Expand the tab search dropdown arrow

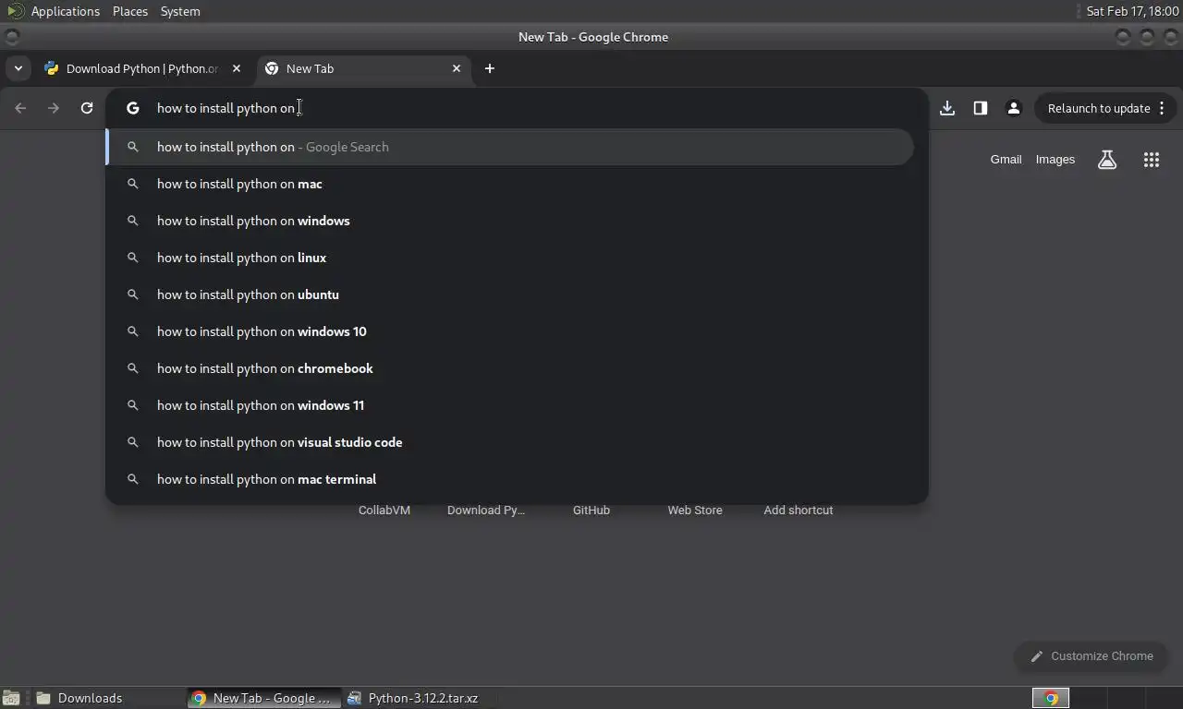click(18, 68)
